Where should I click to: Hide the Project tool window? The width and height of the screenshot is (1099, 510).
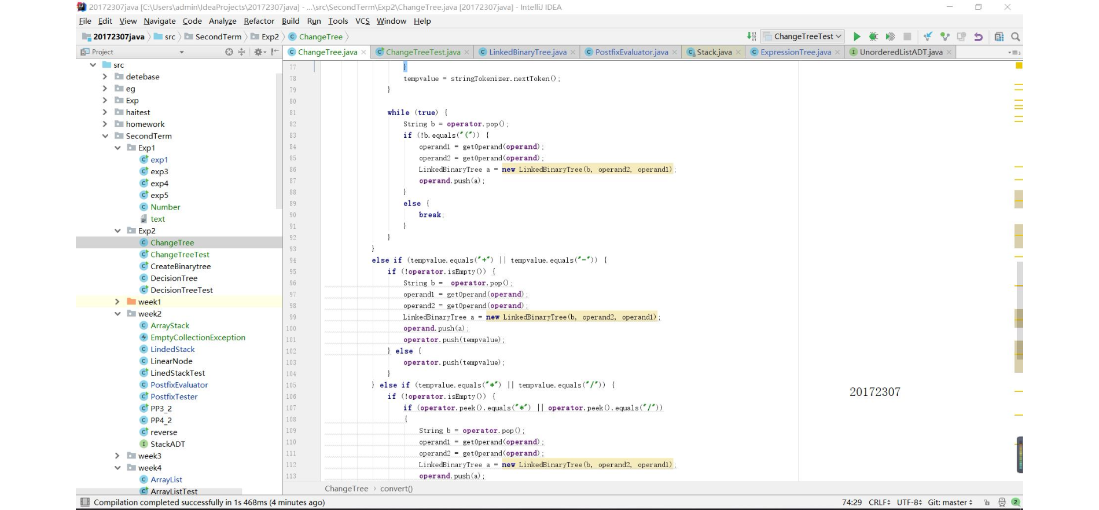pos(275,52)
